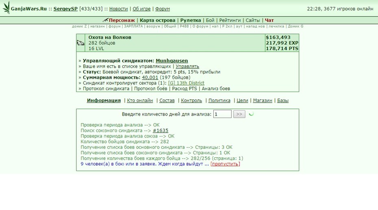The height and width of the screenshot is (210, 378).
Task: Open the Сайты menu item
Action: pyautogui.click(x=253, y=20)
